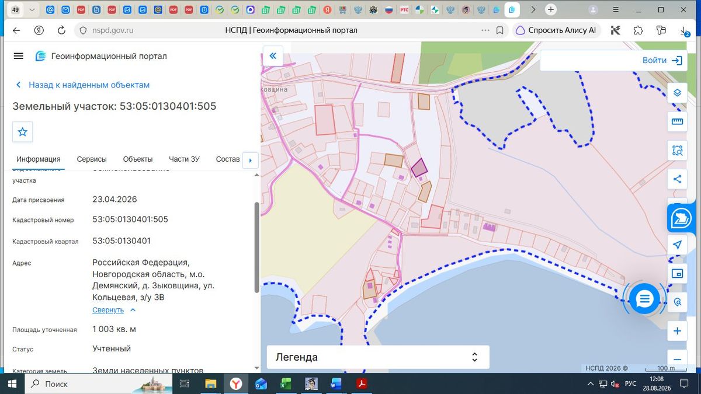
Task: Switch to the Состав tab
Action: point(228,159)
